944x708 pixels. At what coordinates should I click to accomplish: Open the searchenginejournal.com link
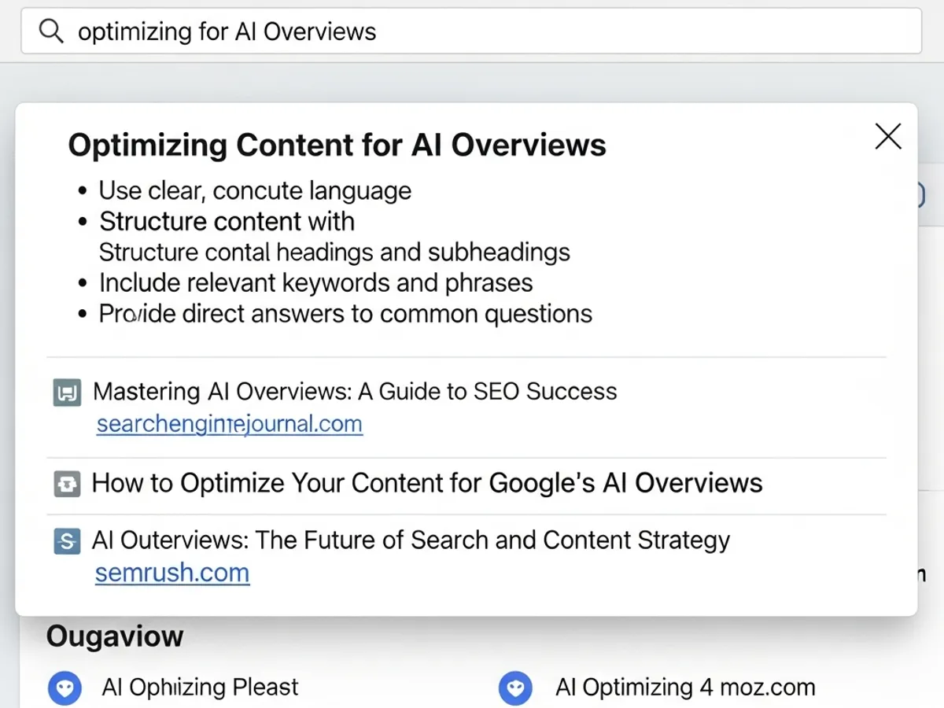click(x=229, y=423)
